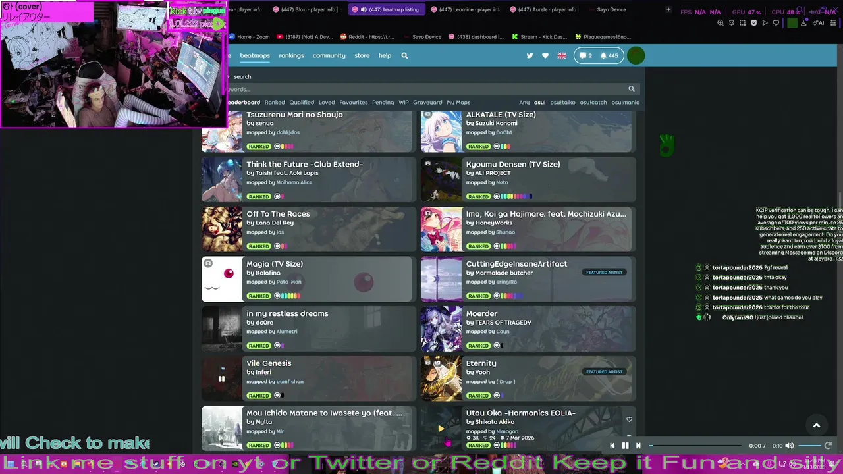This screenshot has width=843, height=474.
Task: Filter beatmaps by Loved status
Action: click(327, 103)
